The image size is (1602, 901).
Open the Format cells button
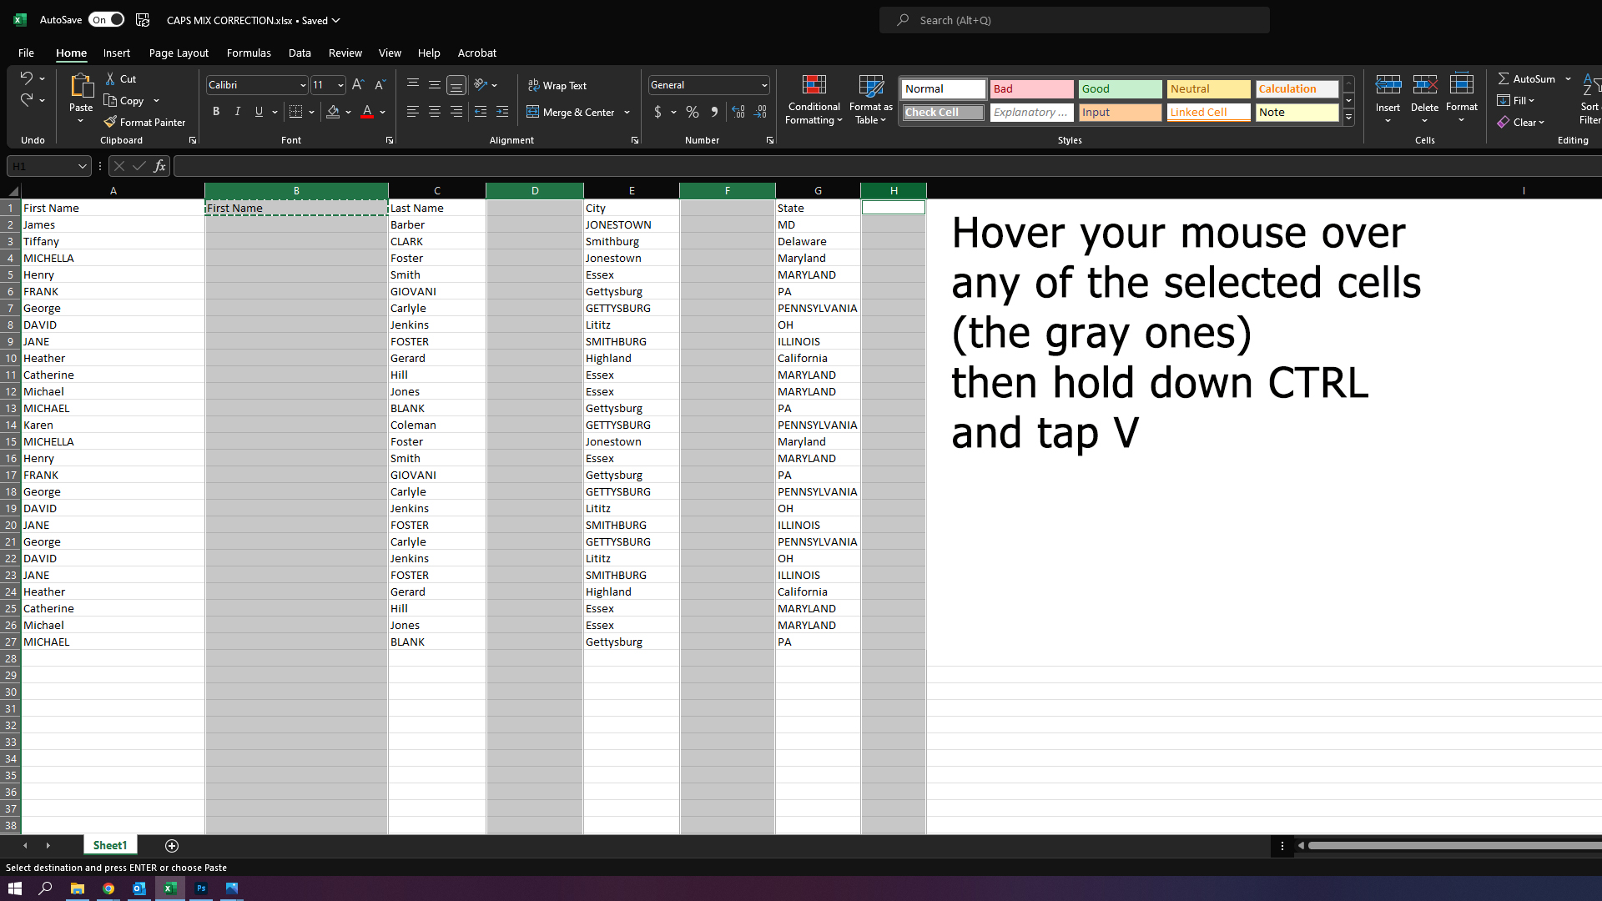pyautogui.click(x=1461, y=98)
